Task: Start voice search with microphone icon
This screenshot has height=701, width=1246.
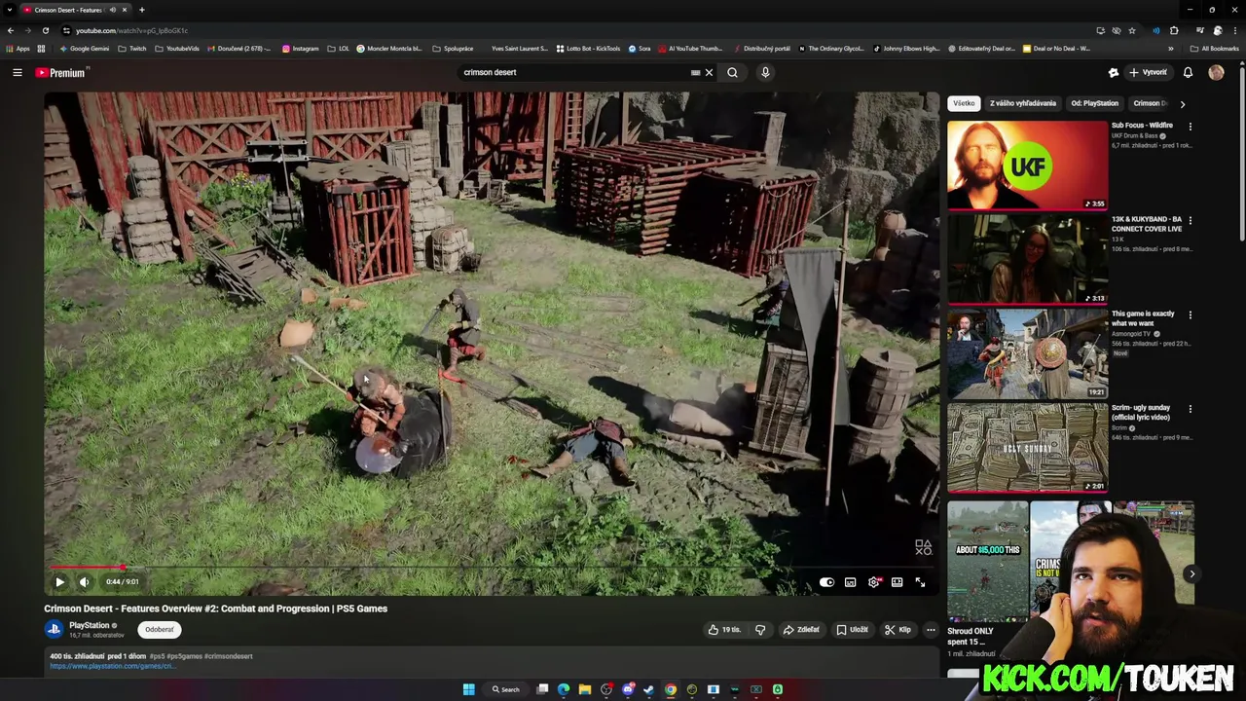Action: pyautogui.click(x=765, y=72)
